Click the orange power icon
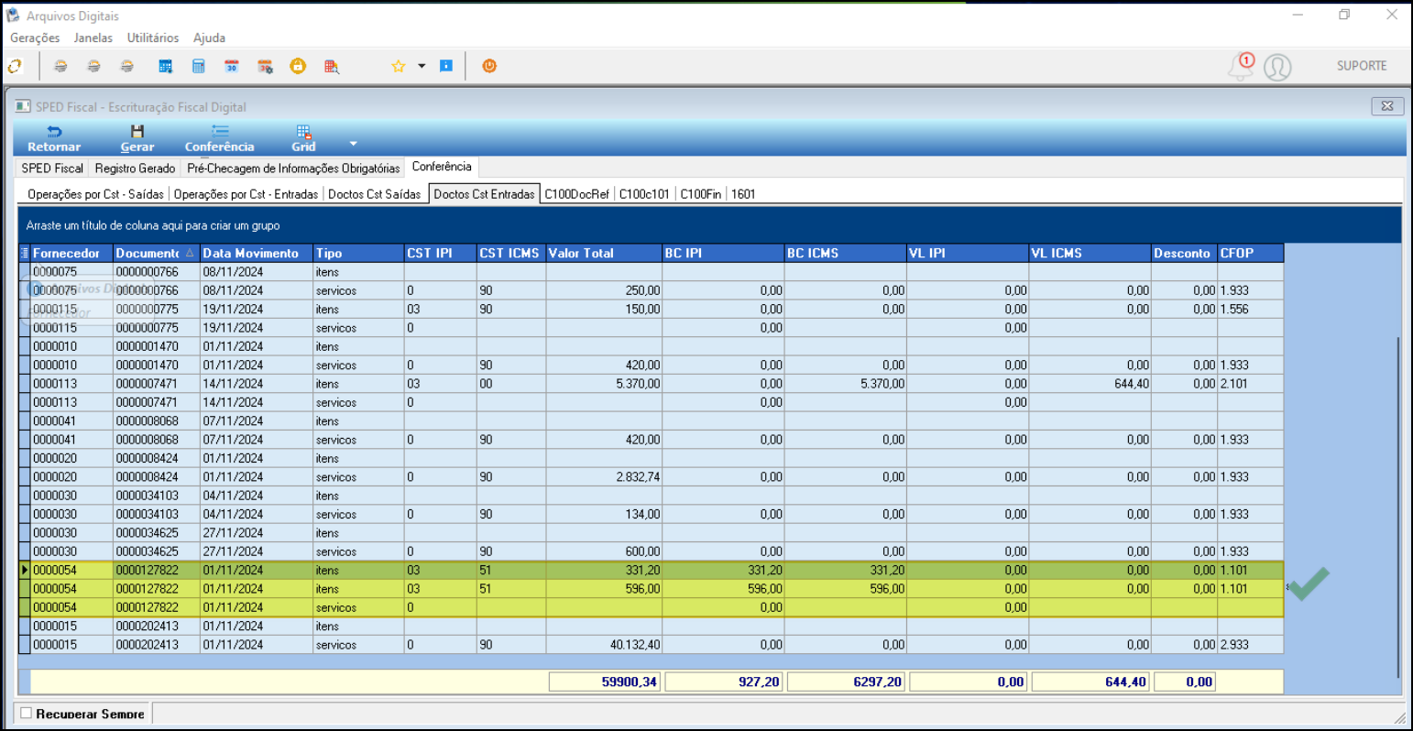This screenshot has height=731, width=1413. (x=489, y=66)
